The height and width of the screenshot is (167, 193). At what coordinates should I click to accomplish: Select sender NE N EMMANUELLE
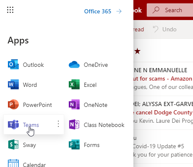tap(160, 70)
